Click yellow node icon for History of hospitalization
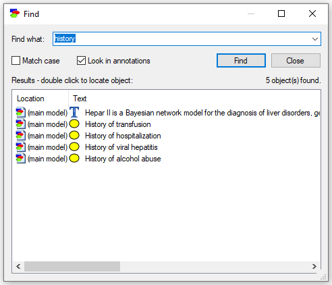 74,135
